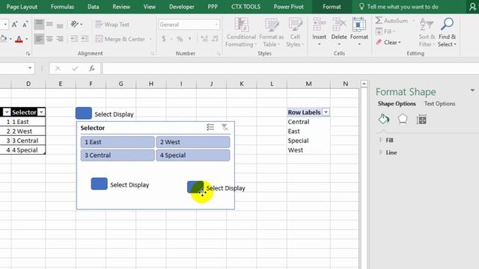Center text horizontally in Alignment group
This screenshot has width=479, height=269.
(49, 39)
